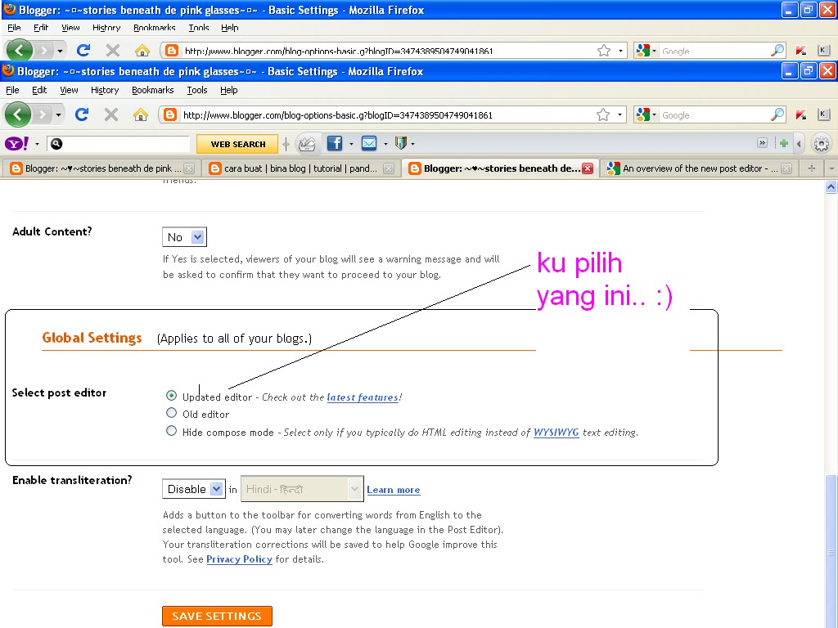This screenshot has height=628, width=838.
Task: Switch to 'An overview of new post editor' tab
Action: pos(699,168)
